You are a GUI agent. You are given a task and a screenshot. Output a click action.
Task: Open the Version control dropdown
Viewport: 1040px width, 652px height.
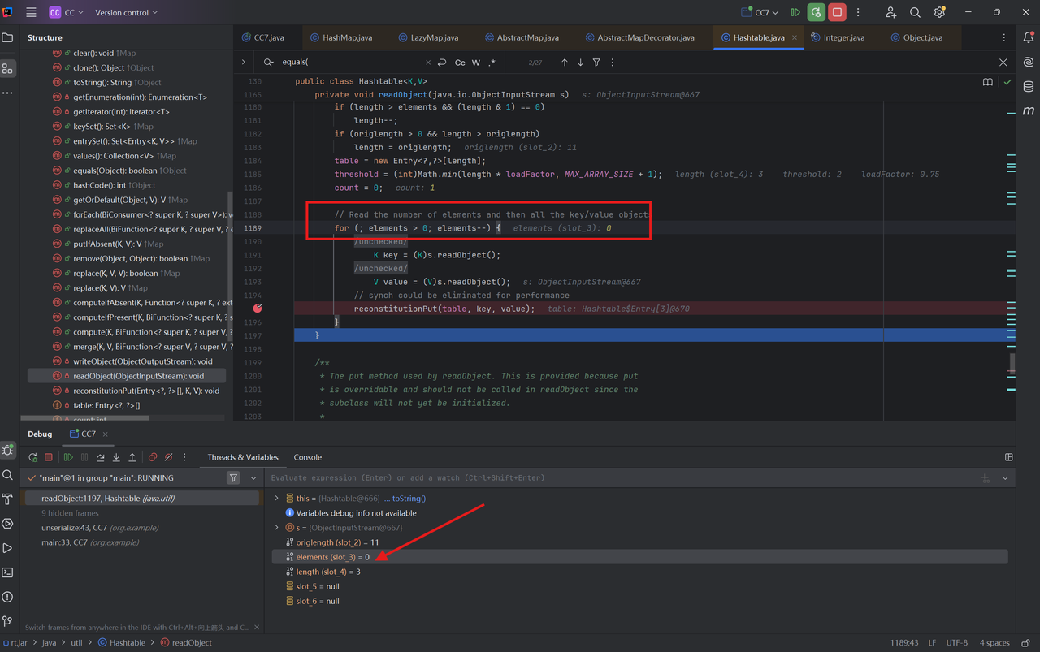pyautogui.click(x=126, y=12)
